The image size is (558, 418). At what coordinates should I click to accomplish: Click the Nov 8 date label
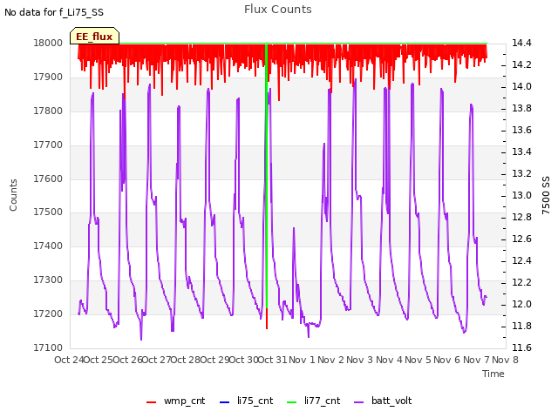[505, 360]
